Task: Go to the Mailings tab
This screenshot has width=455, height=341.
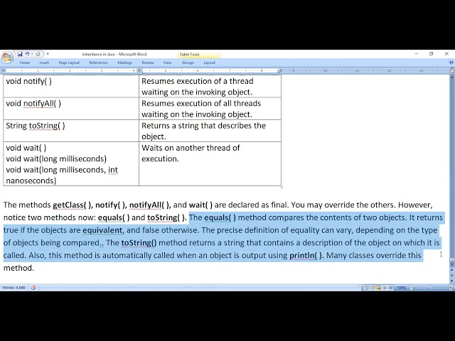Action: 125,63
